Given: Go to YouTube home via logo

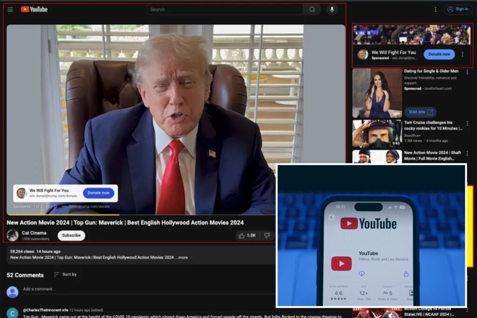Looking at the screenshot, I should (x=34, y=9).
